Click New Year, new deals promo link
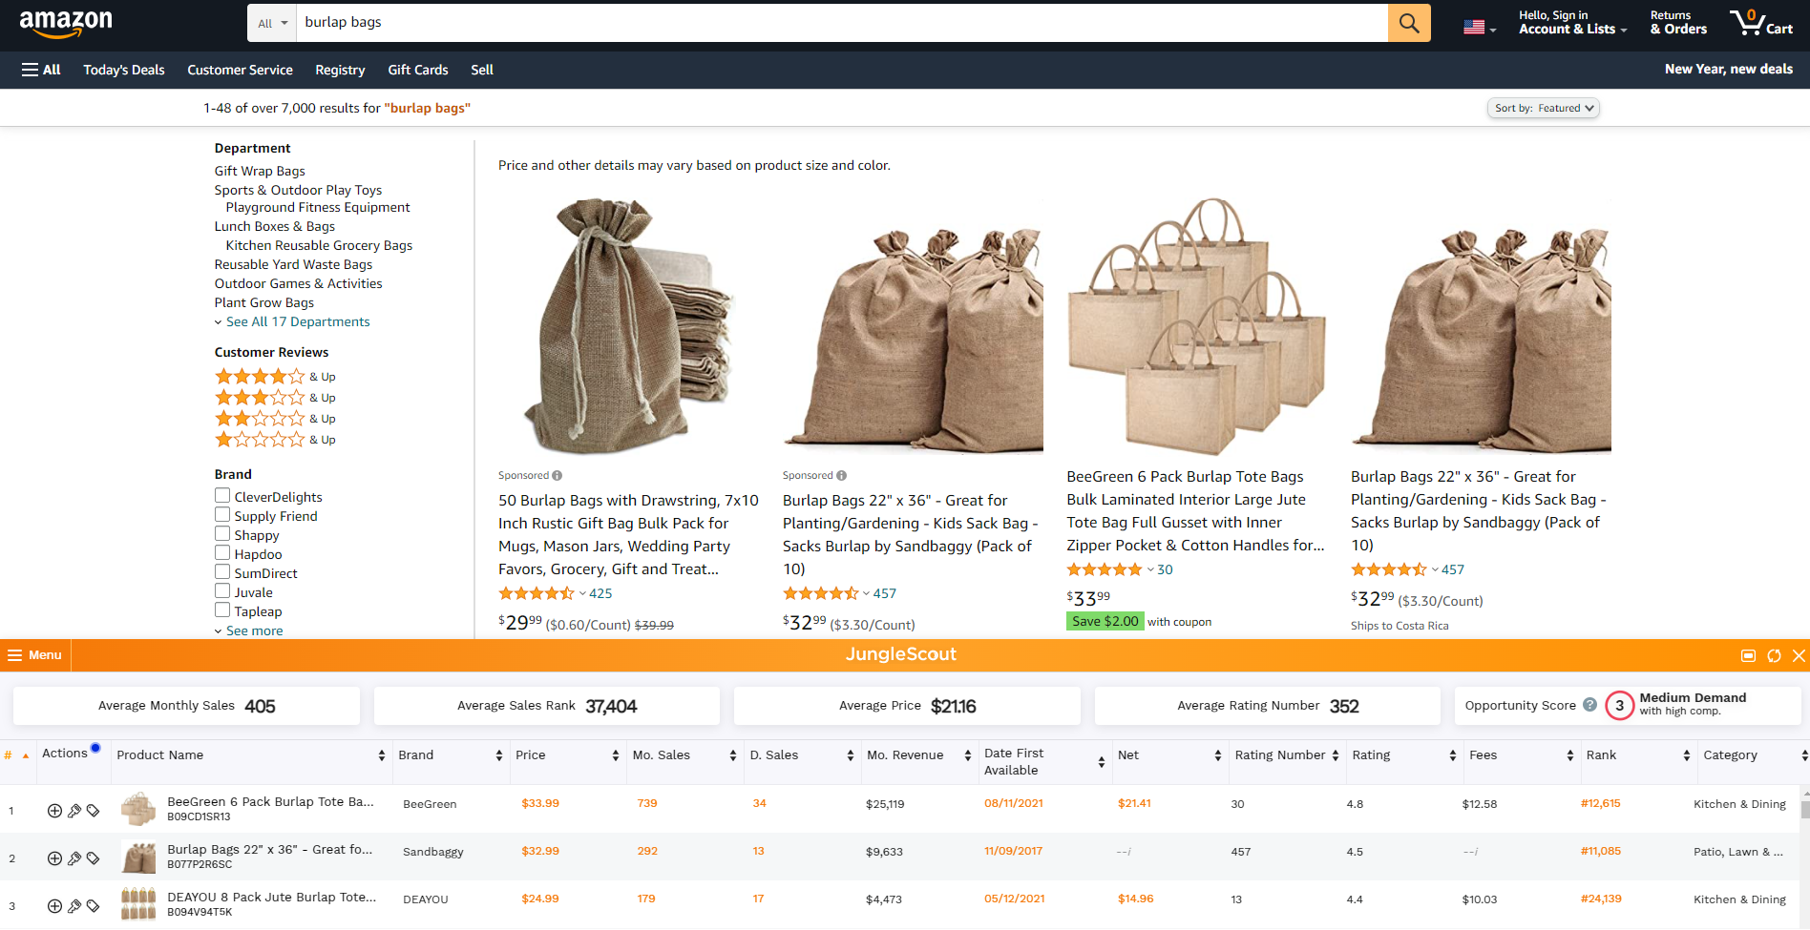 [x=1729, y=70]
